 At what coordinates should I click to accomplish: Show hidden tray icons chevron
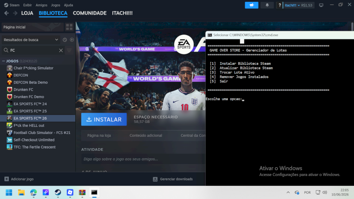pyautogui.click(x=288, y=192)
